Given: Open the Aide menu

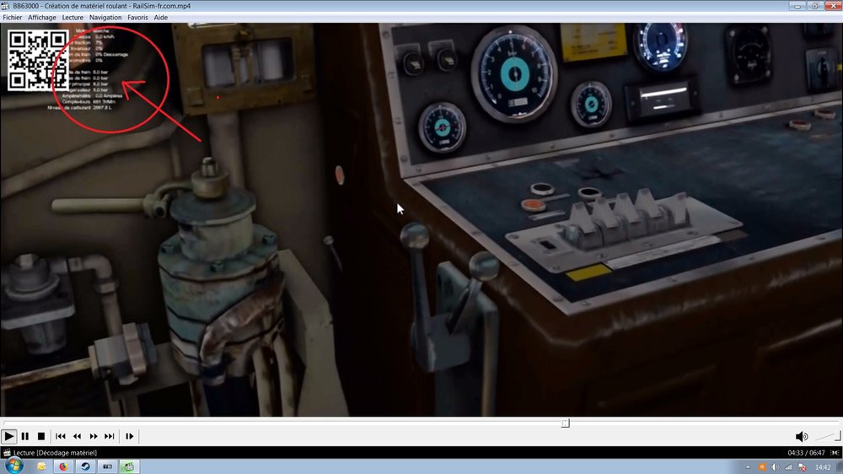Looking at the screenshot, I should pos(161,17).
